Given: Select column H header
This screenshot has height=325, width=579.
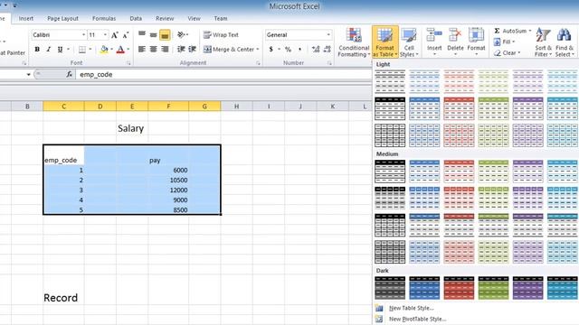Looking at the screenshot, I should click(236, 107).
